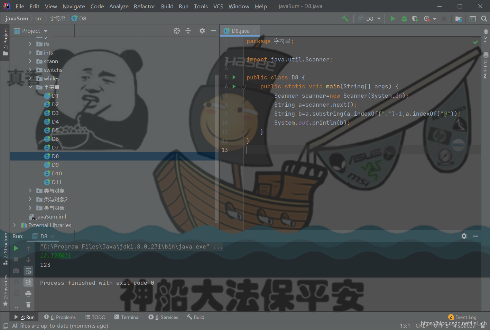Print the console output
This screenshot has height=330, width=490.
(28, 294)
